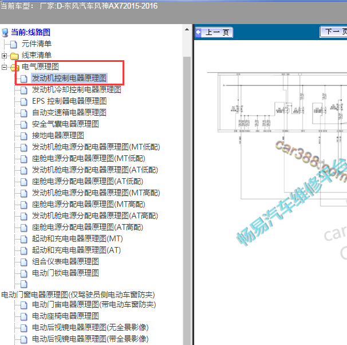Screen dimensions: 347x345
Task: Open 自动变速箱电器原理图 diagram
Action: [x=69, y=112]
